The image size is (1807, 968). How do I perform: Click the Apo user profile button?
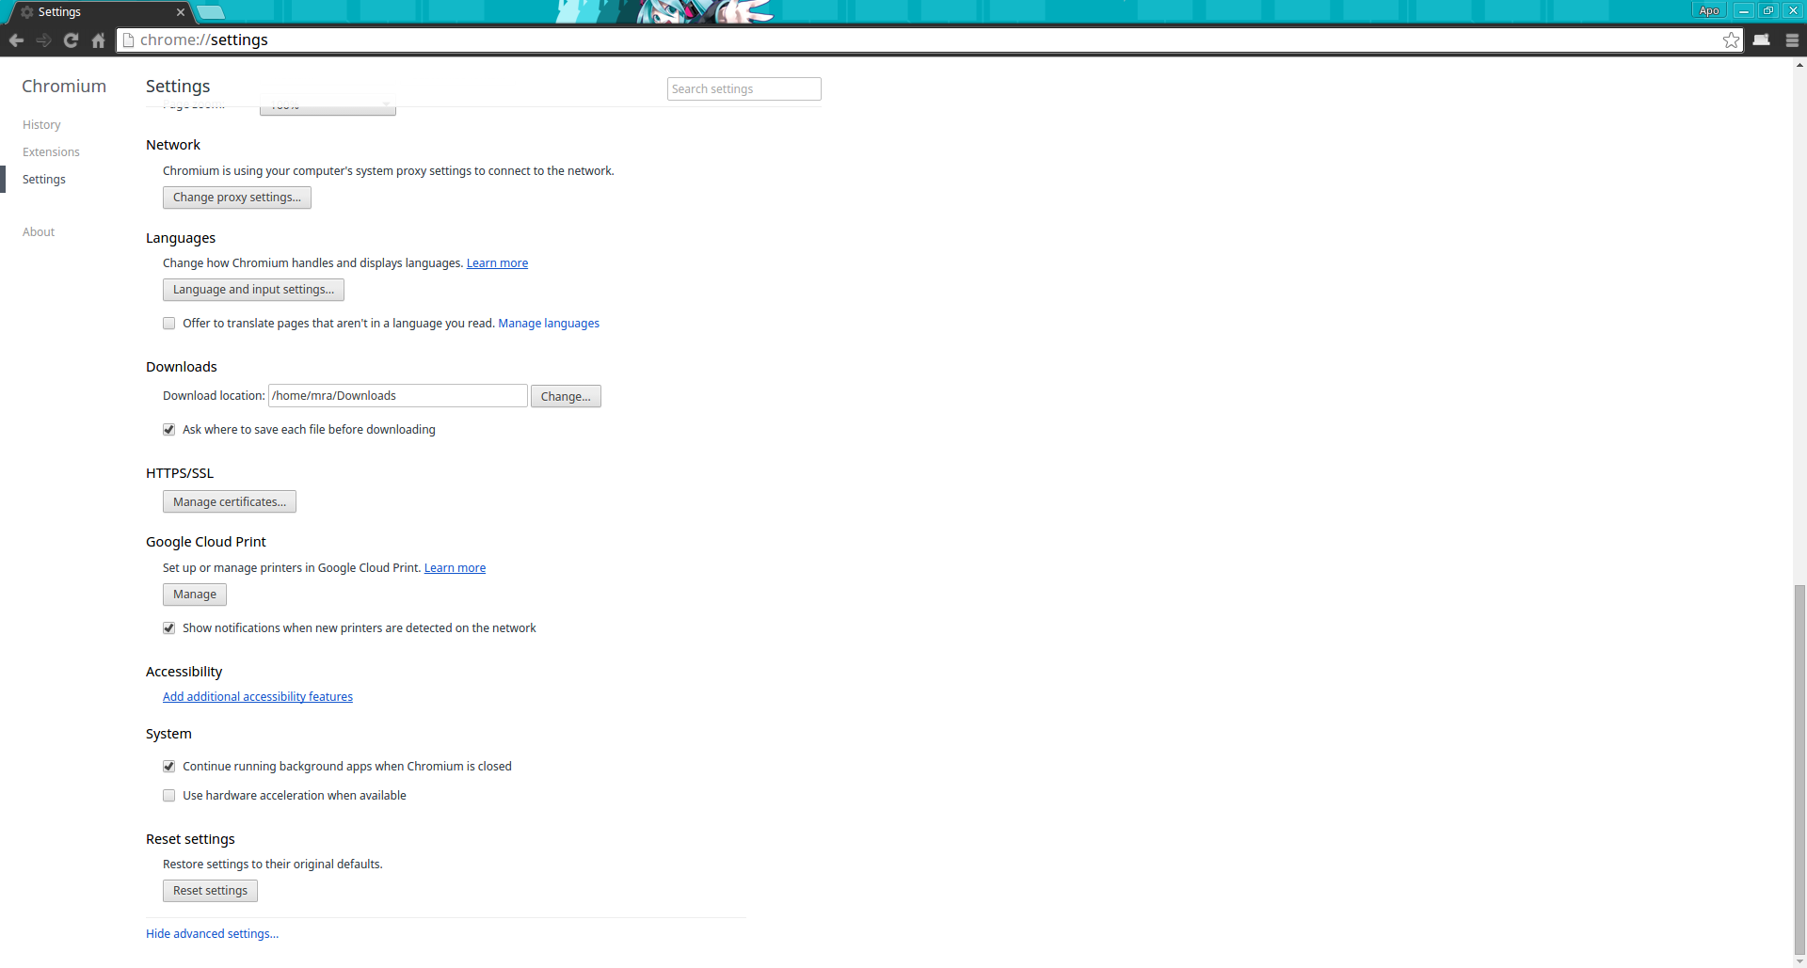pyautogui.click(x=1709, y=10)
